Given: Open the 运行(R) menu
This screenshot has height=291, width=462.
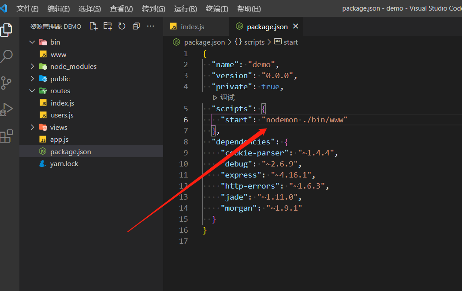Looking at the screenshot, I should 185,8.
